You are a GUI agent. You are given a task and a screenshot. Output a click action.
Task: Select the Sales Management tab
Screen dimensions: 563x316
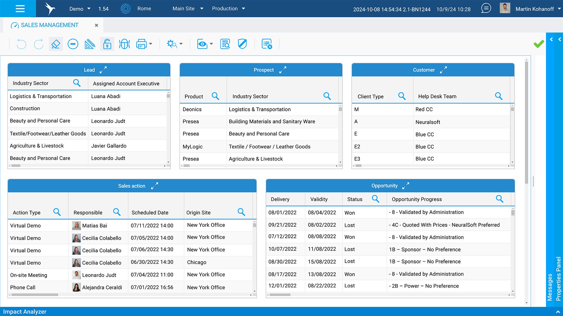(x=50, y=25)
